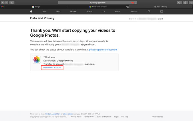Click the United States region link
193x121 pixels.
click(x=158, y=117)
